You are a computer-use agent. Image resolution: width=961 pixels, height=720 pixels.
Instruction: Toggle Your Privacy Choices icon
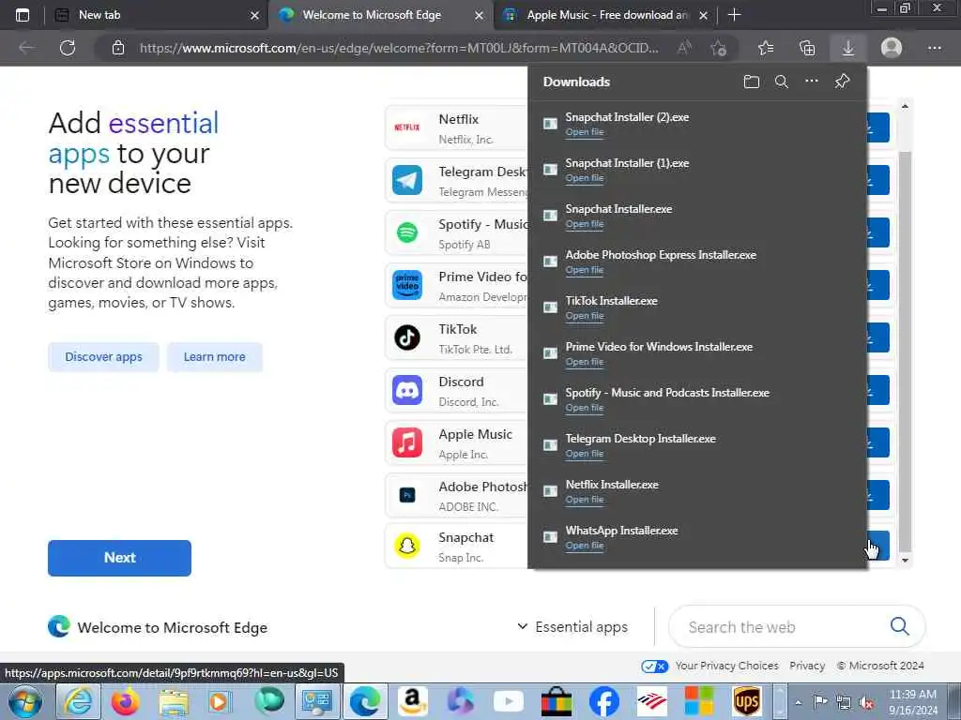point(654,667)
